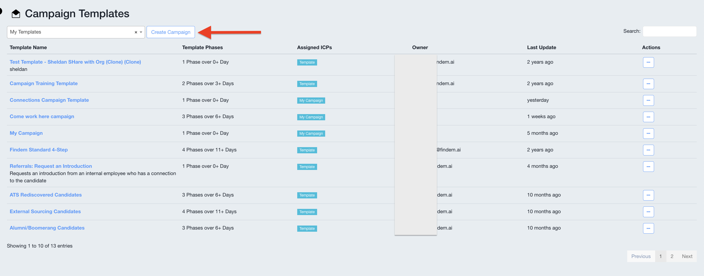Screen dimensions: 704x276
Task: Open actions menu for Alumni/Boomerang Candidates
Action: 648,228
